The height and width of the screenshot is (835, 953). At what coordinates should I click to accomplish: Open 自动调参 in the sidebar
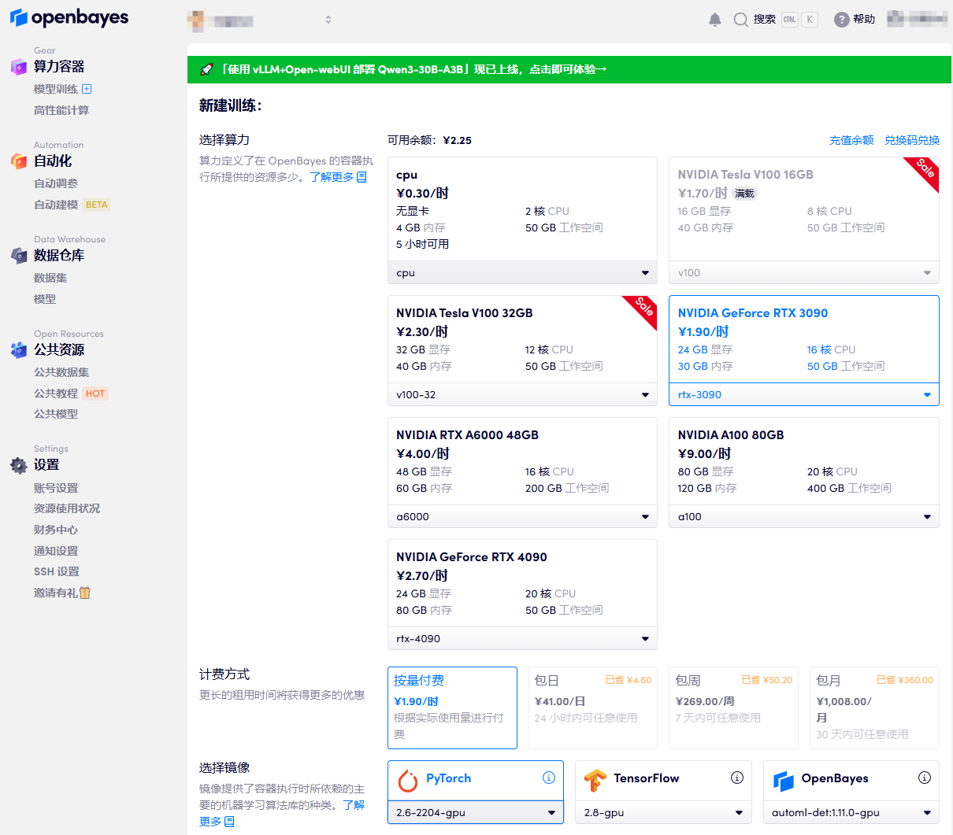[56, 183]
